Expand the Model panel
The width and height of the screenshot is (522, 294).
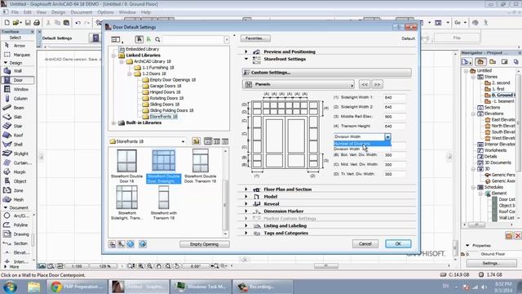246,197
